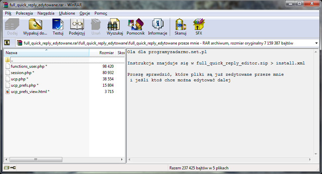Click comment line 'Ola dla programyzadarmo.net.pl'

tap(167, 52)
